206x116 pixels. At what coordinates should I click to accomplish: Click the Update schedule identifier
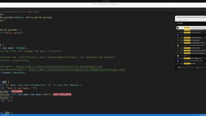pyautogui.click(x=19, y=17)
